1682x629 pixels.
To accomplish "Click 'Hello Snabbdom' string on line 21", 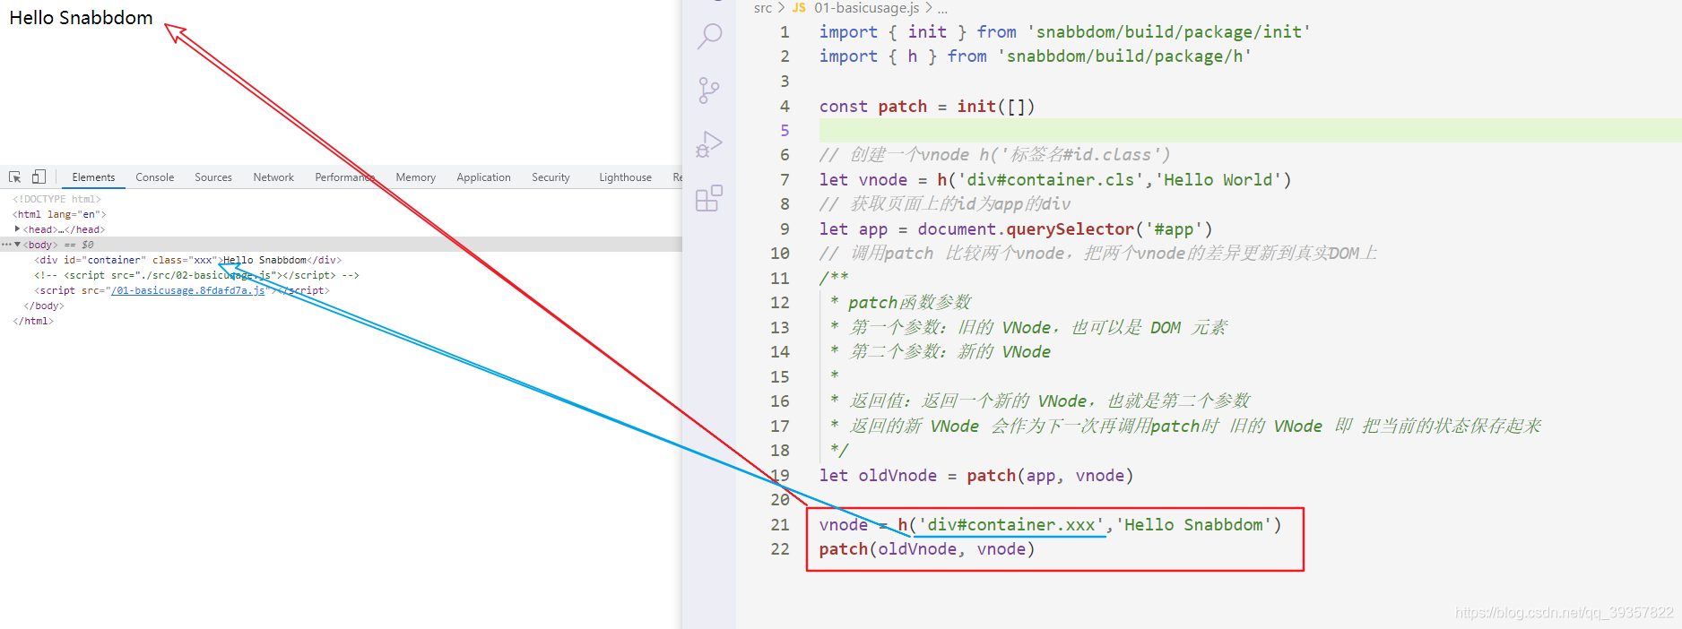I will pyautogui.click(x=1194, y=525).
